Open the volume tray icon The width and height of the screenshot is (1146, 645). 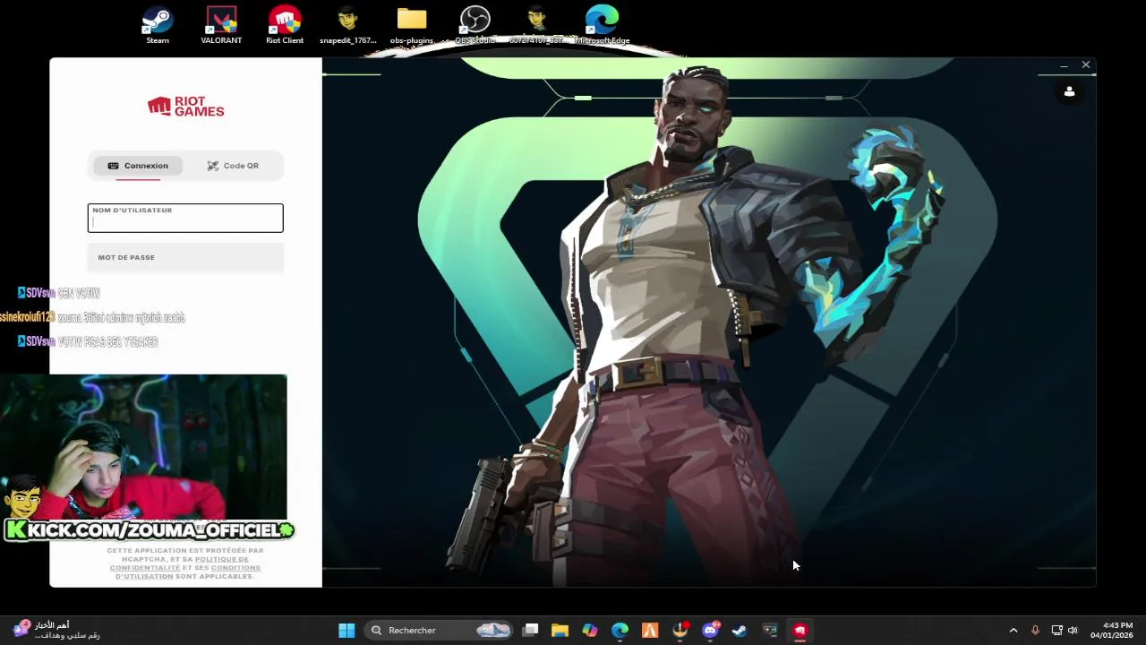(1073, 630)
